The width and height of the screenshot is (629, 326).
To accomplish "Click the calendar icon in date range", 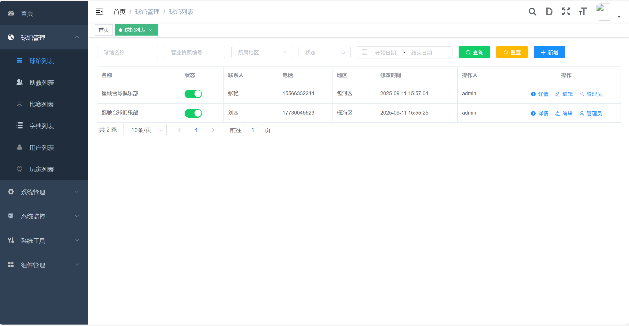I will 364,52.
